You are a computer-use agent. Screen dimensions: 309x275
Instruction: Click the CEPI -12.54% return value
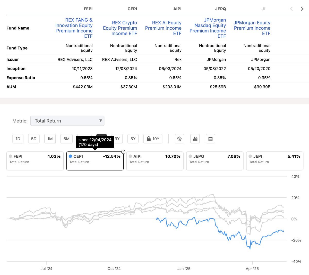click(112, 156)
